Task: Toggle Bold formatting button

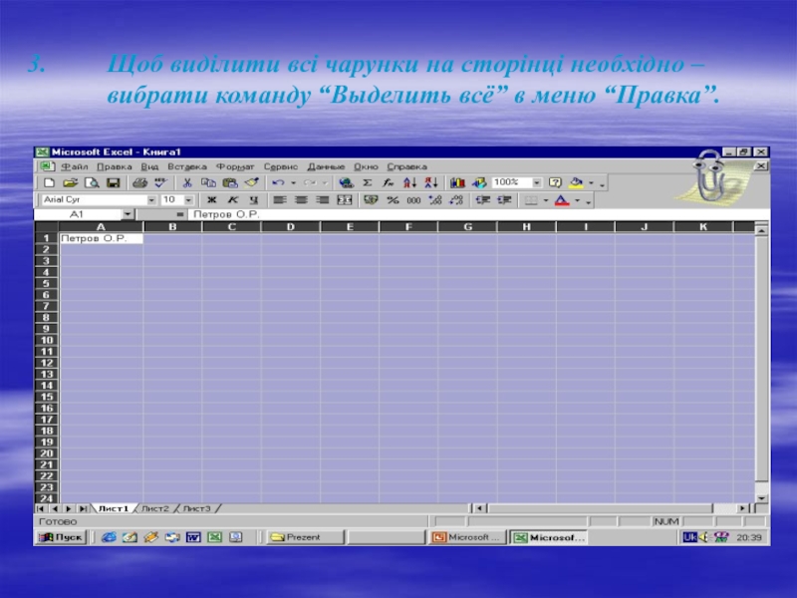Action: (210, 200)
